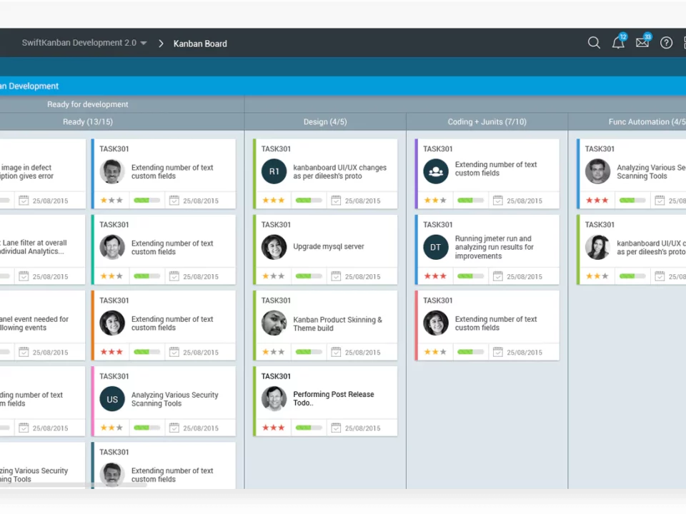
Task: Click the team group avatar in Coding column
Action: coord(436,171)
